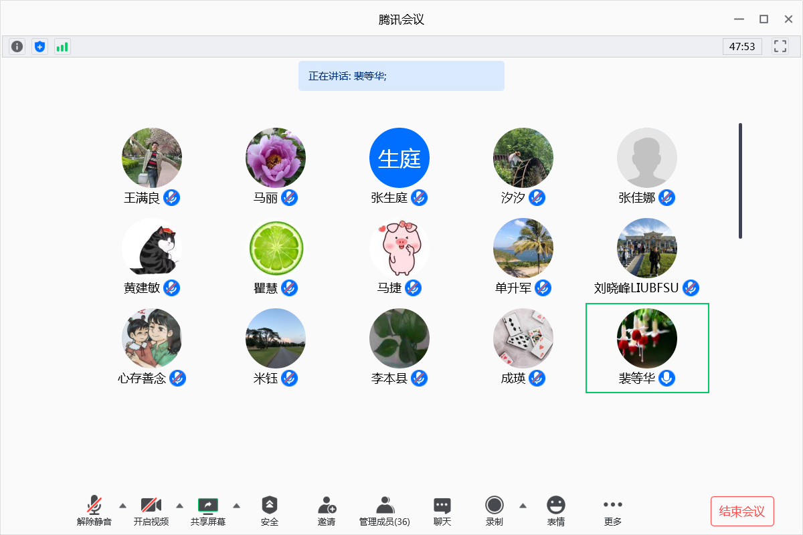Click participant name 刘晓峰LIUBFSU
Screen dimensions: 803x535
point(636,288)
